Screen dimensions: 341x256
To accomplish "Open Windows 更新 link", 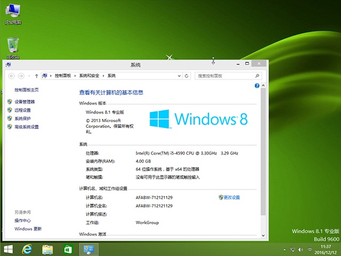I will pyautogui.click(x=28, y=229).
